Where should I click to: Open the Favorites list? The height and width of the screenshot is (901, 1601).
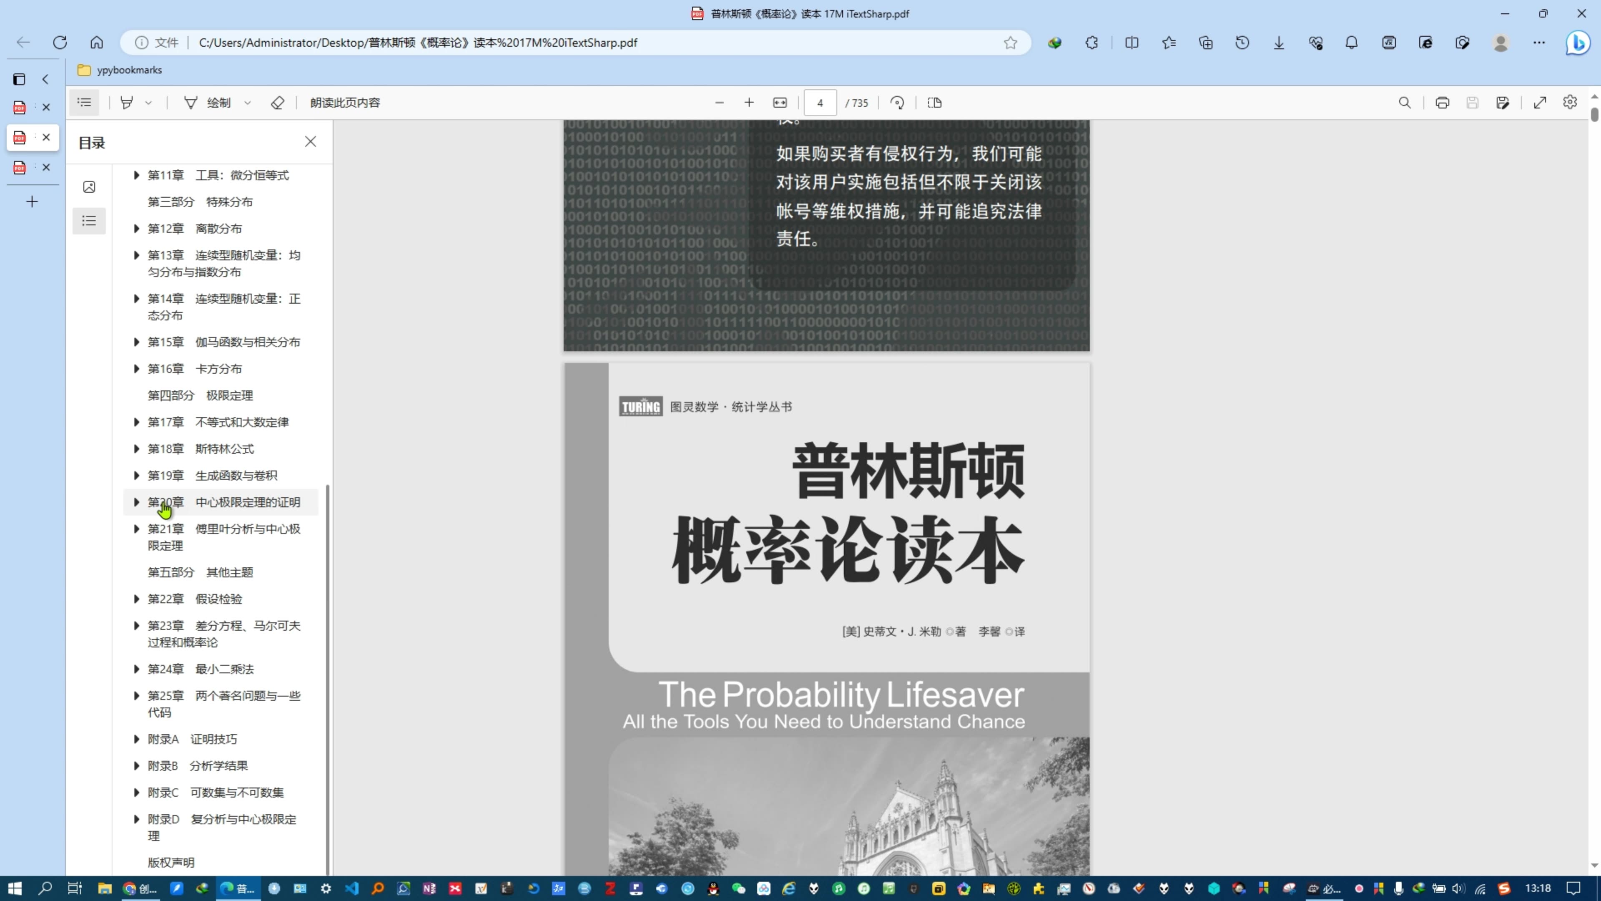click(1169, 42)
